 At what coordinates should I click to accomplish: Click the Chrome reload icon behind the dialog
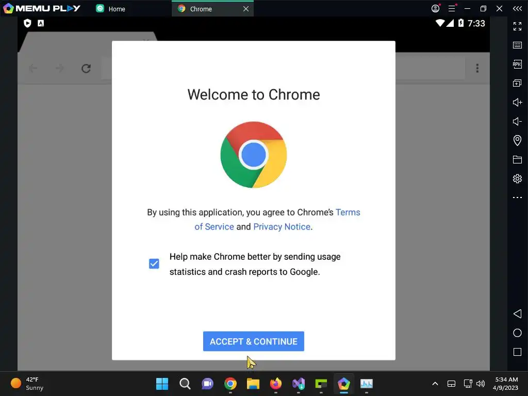click(86, 69)
